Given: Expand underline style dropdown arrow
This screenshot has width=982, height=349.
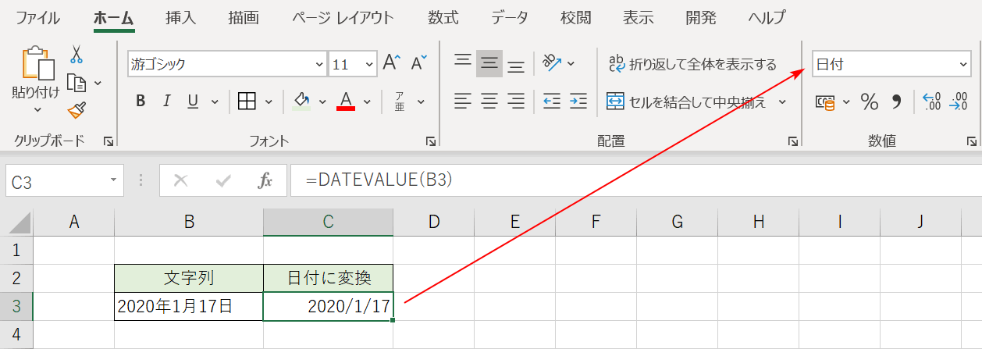Looking at the screenshot, I should (214, 101).
